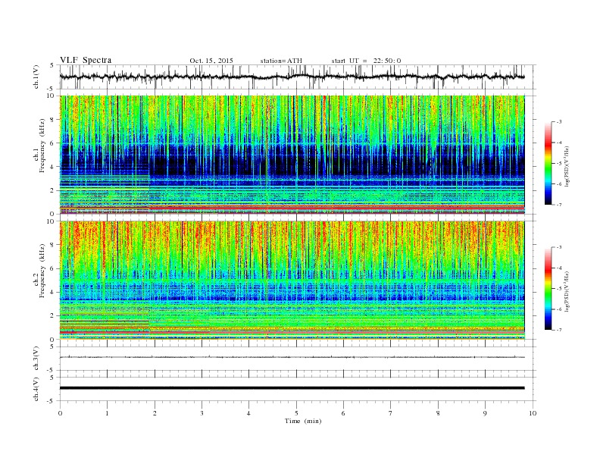This screenshot has width=600, height=464.
Task: Select the date text "Oct. 15, 2015"
Action: 211,61
